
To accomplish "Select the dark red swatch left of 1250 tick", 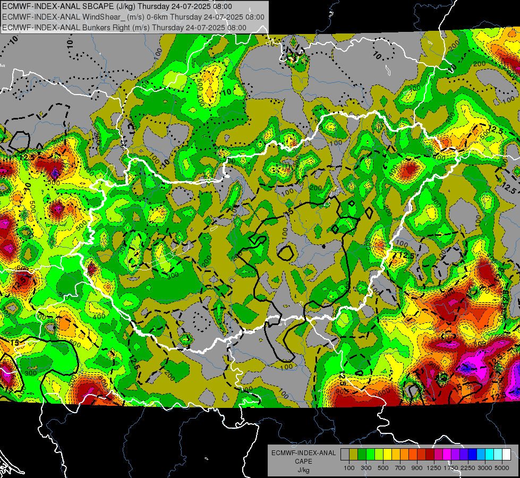I will (430, 455).
